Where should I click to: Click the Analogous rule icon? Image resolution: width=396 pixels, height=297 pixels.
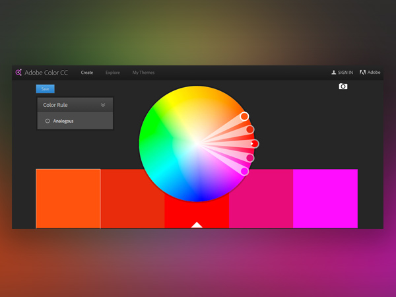click(48, 121)
